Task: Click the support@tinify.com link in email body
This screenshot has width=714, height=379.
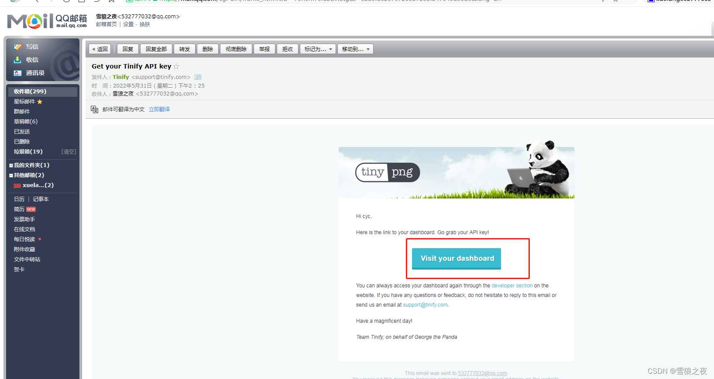Action: (x=425, y=305)
